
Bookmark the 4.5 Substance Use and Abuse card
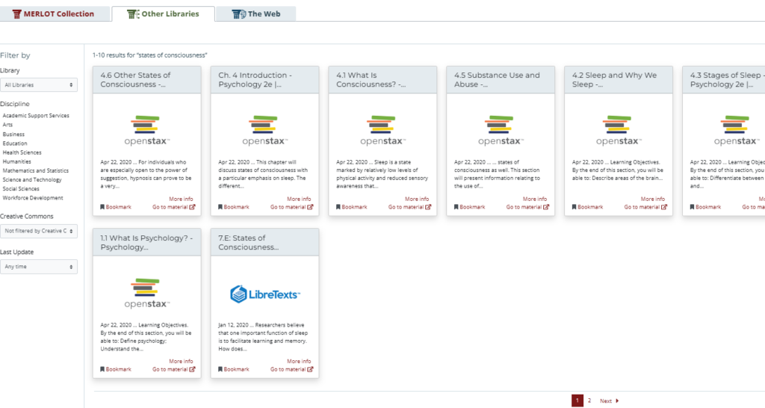click(x=469, y=207)
